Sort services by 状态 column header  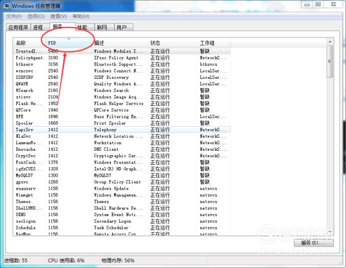click(172, 43)
